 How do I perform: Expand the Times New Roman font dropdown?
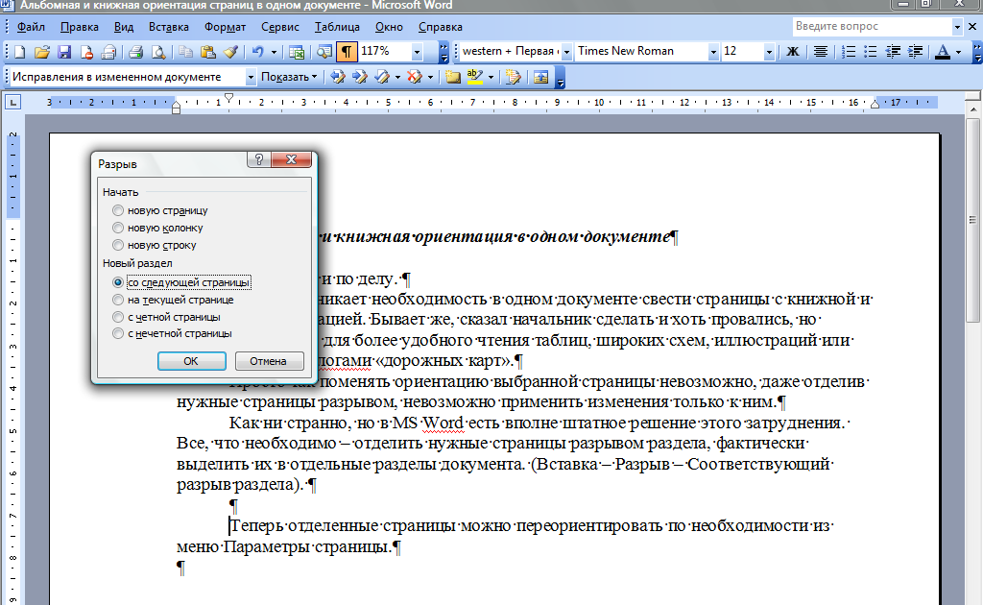713,52
